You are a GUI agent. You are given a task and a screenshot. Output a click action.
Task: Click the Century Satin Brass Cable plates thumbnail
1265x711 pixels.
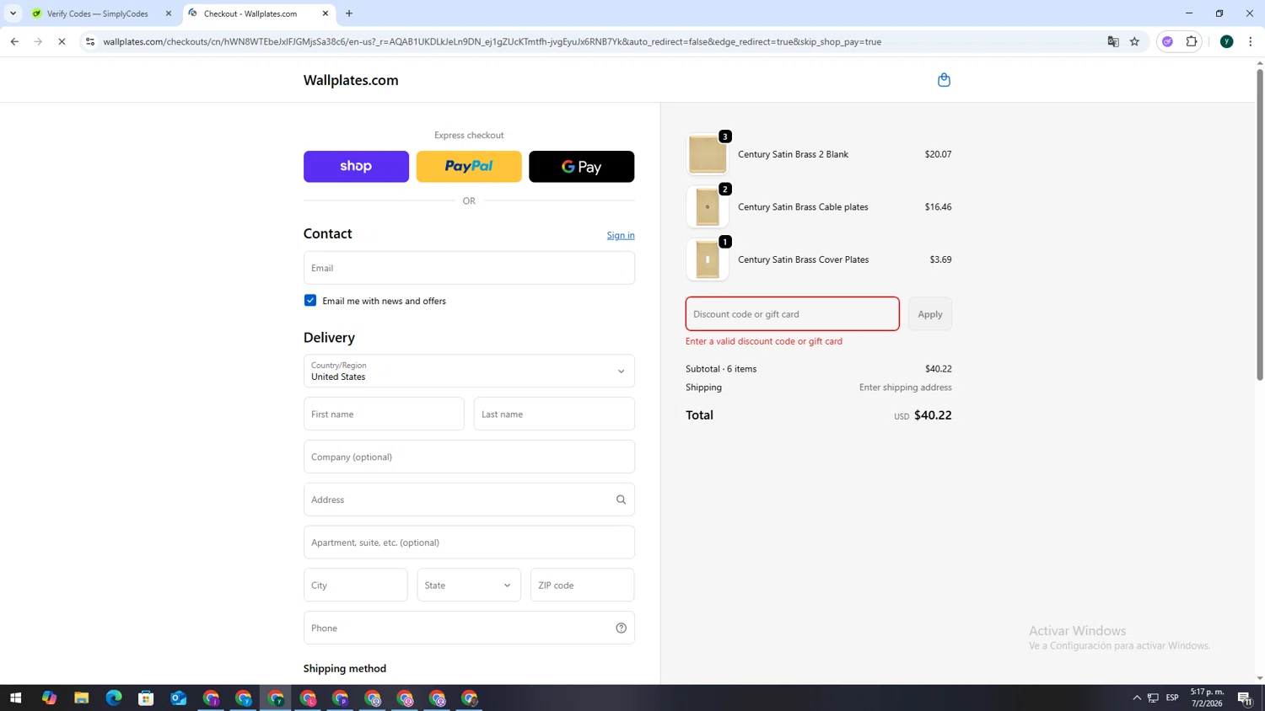click(708, 206)
